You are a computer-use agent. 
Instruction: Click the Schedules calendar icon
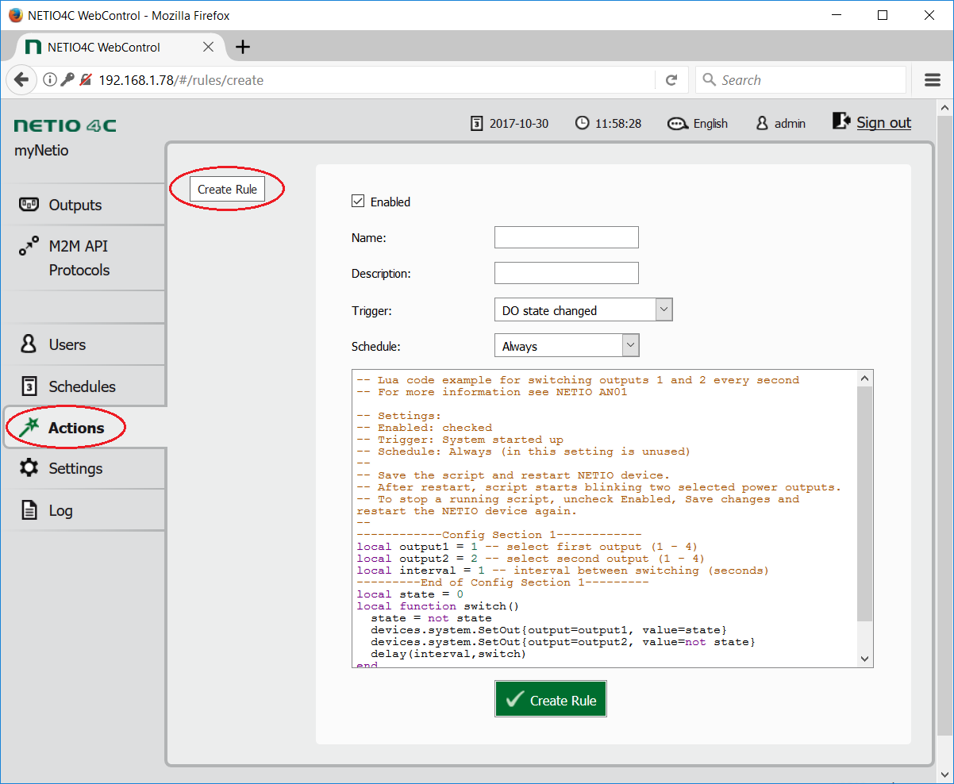pyautogui.click(x=29, y=386)
